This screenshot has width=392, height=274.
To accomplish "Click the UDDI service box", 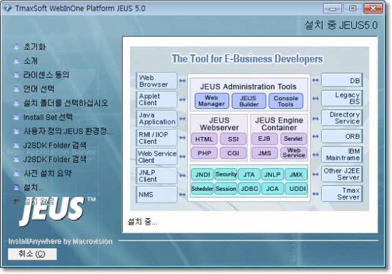I will point(296,188).
